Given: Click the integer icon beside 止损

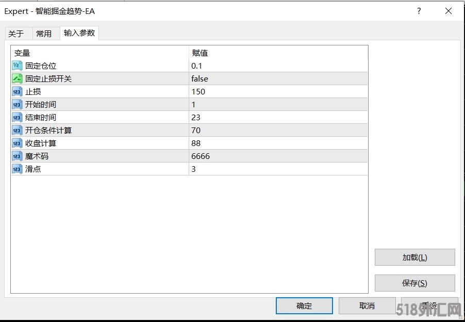Looking at the screenshot, I should pos(17,91).
